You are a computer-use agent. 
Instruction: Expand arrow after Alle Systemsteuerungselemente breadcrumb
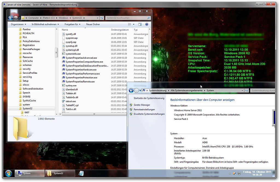[x=205, y=91]
